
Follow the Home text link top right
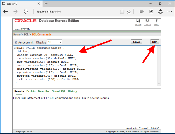[x=138, y=24]
